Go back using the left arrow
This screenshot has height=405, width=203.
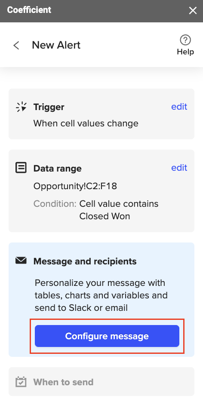pos(16,46)
